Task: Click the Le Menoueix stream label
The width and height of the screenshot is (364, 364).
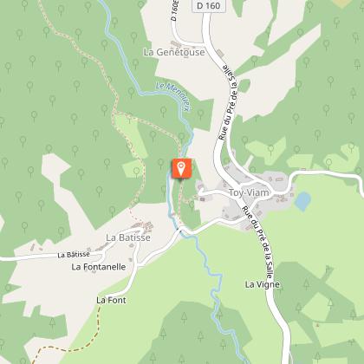Action: click(x=173, y=96)
